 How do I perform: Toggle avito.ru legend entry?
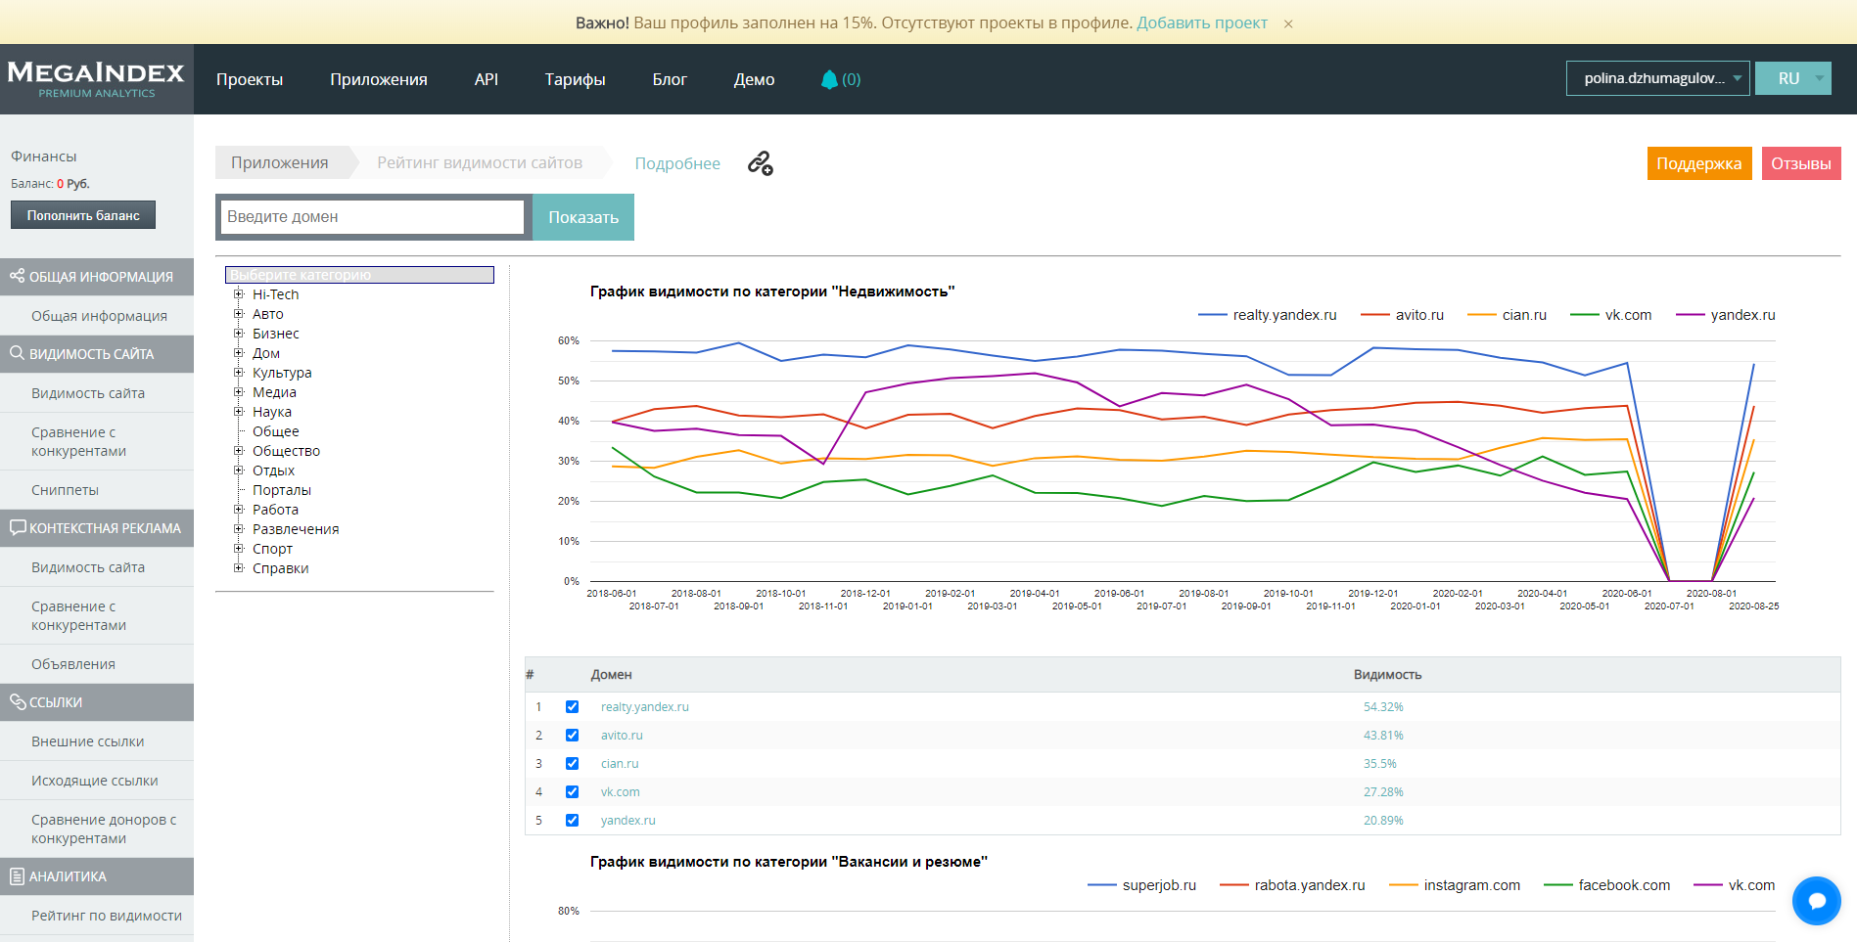pyautogui.click(x=1403, y=315)
